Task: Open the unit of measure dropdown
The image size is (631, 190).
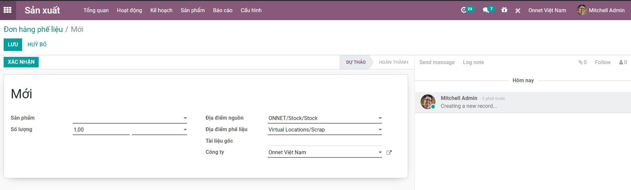Action: 185,130
